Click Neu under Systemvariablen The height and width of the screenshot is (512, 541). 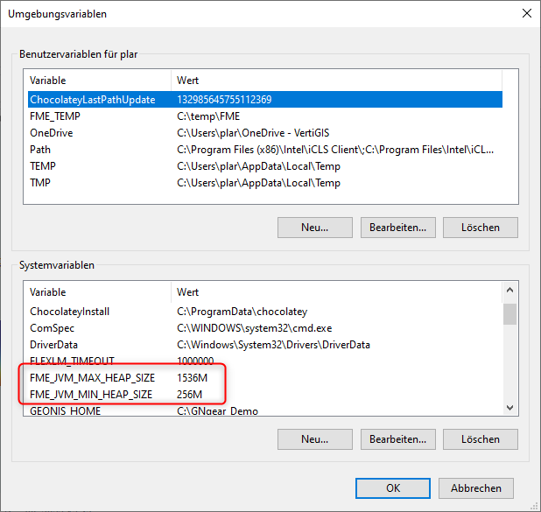click(314, 439)
